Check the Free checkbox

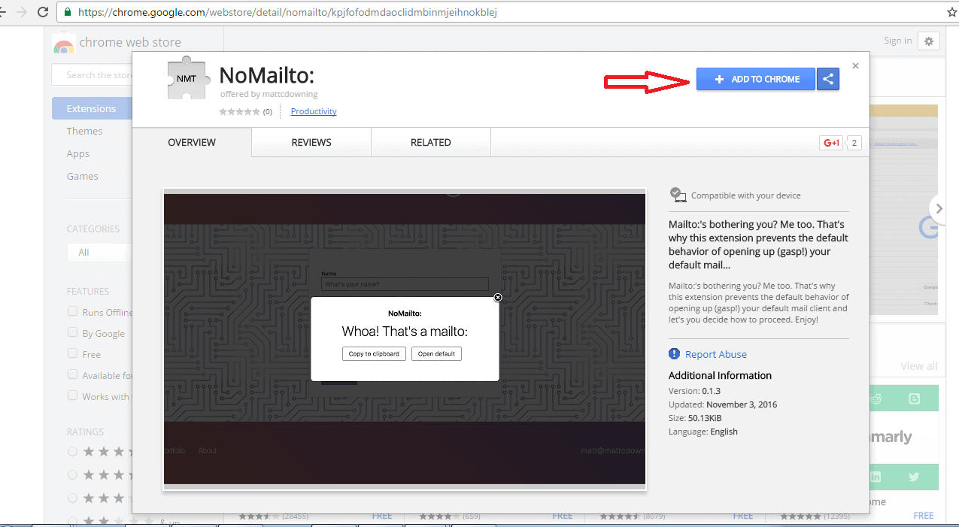click(x=73, y=353)
